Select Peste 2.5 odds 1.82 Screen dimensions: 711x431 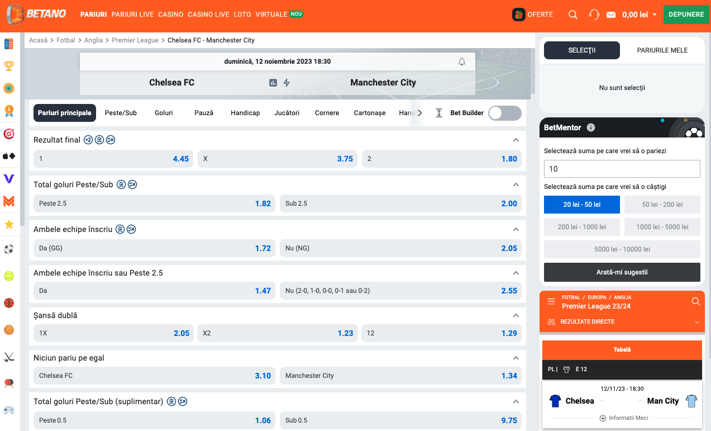(155, 203)
